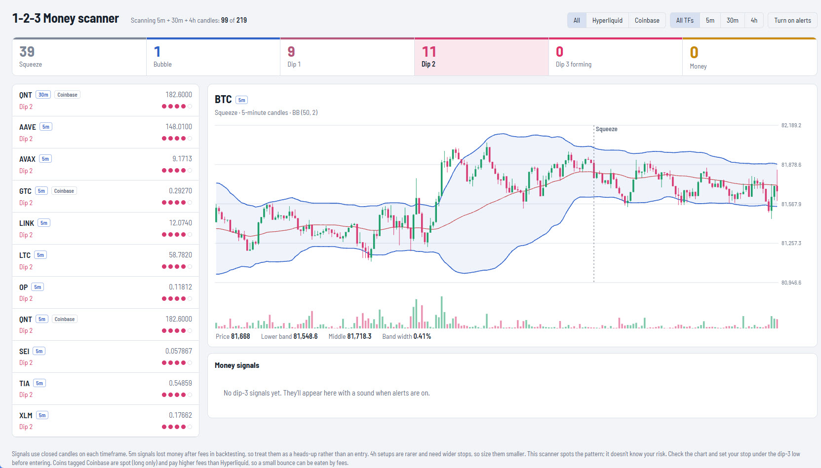The image size is (821, 468).
Task: Open the Money stage card
Action: 749,57
